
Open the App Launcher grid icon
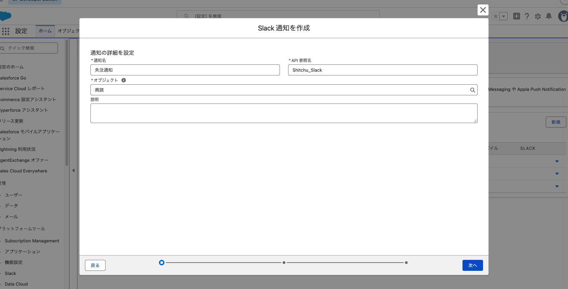point(5,31)
